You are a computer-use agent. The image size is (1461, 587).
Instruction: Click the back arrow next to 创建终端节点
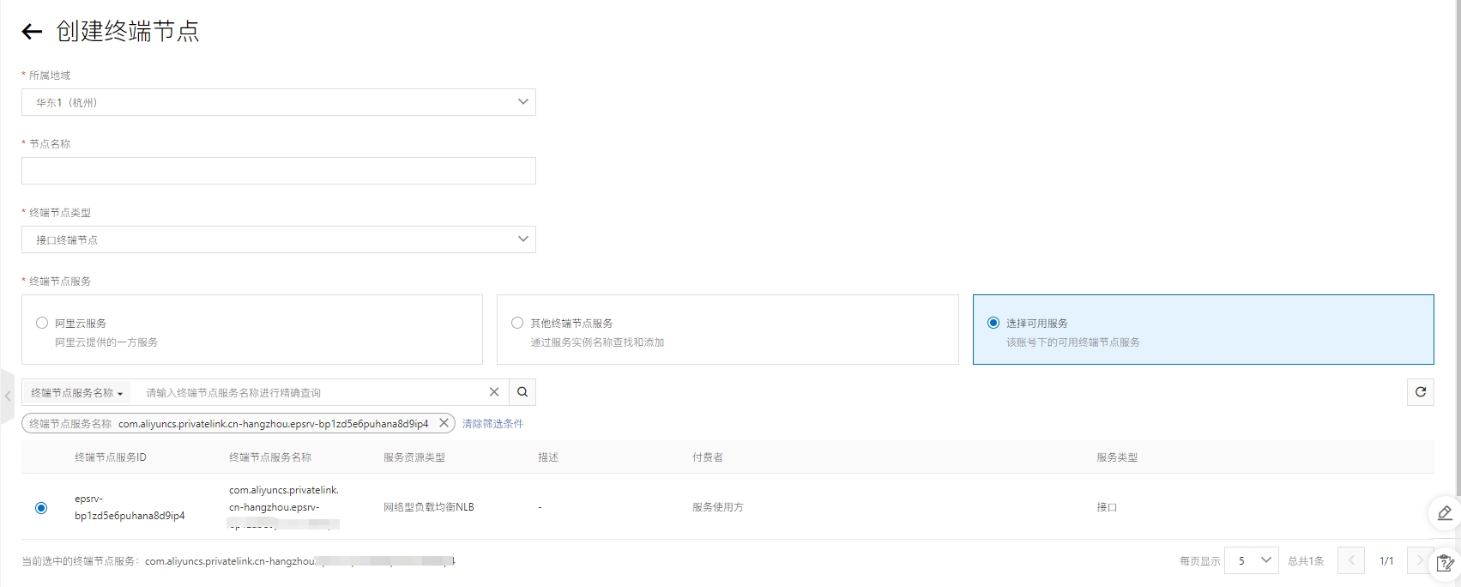32,33
